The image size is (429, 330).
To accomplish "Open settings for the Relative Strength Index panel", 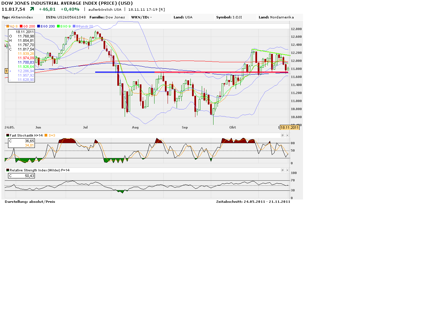I will pyautogui.click(x=283, y=170).
